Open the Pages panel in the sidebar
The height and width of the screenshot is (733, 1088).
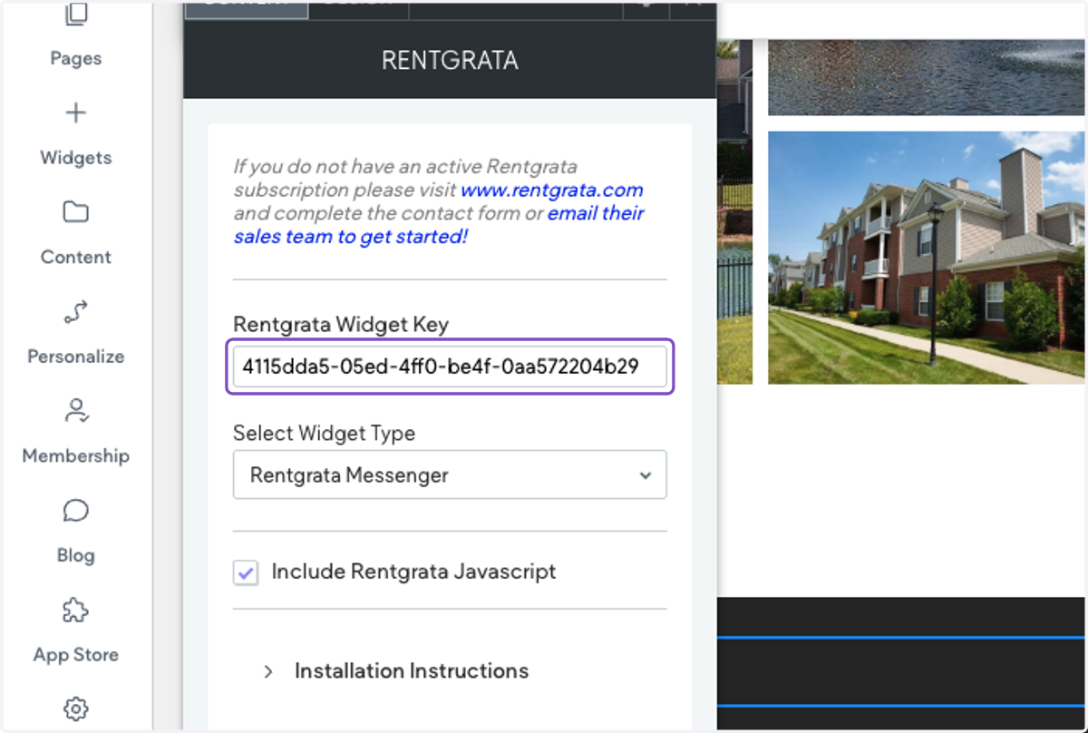point(75,36)
